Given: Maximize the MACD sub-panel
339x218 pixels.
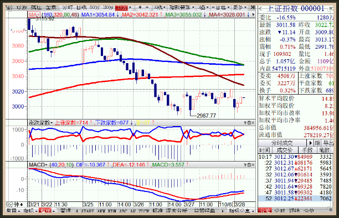Looking at the screenshot, I should click(249, 165).
